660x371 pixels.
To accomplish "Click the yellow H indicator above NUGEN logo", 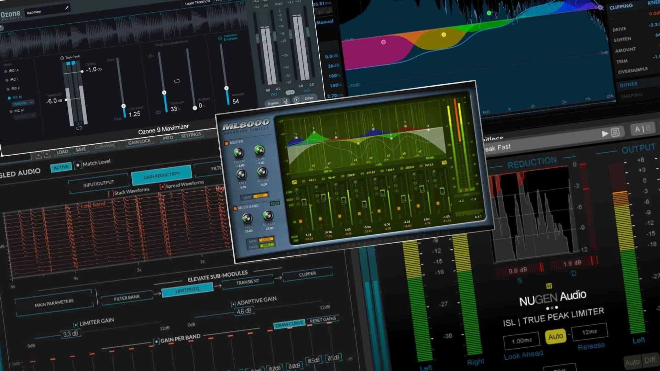I will click(x=549, y=286).
